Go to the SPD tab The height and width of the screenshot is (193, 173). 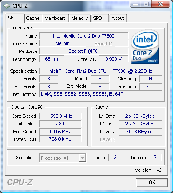click(x=100, y=18)
